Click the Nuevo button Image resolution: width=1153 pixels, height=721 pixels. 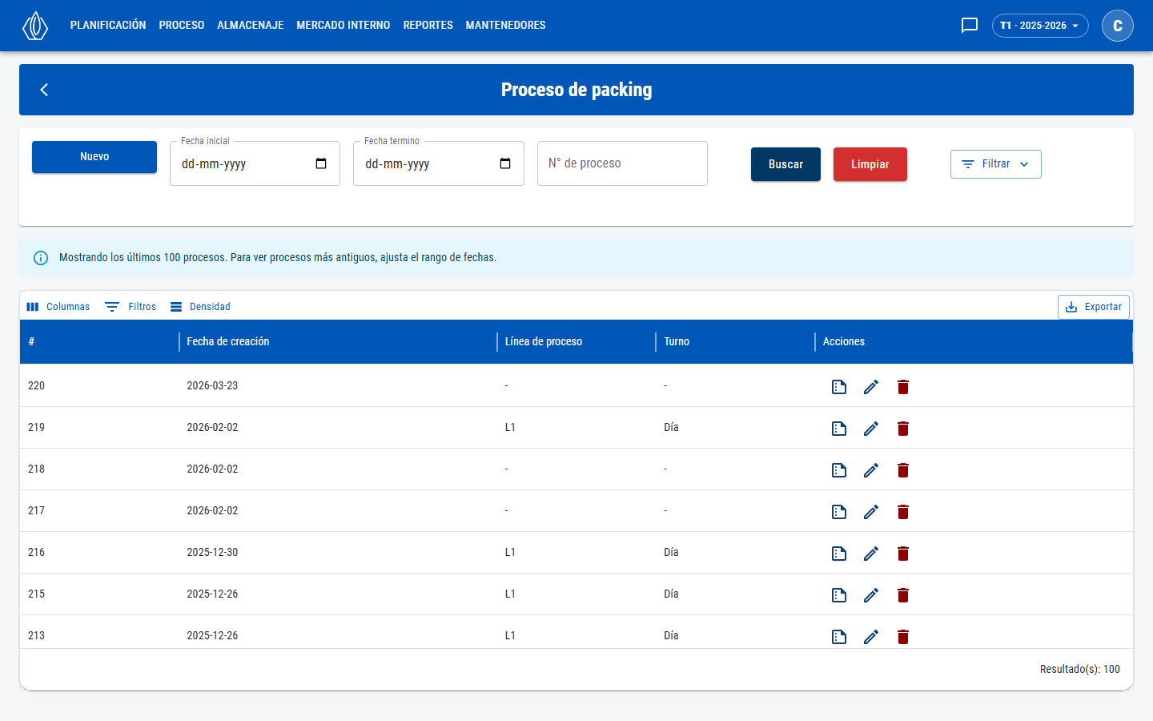pos(94,157)
